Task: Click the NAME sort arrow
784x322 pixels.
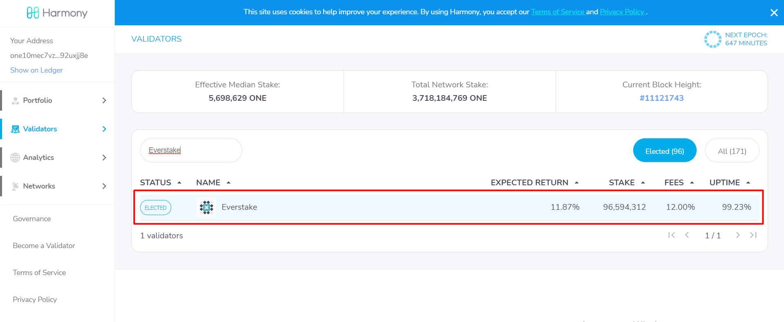Action: click(229, 183)
